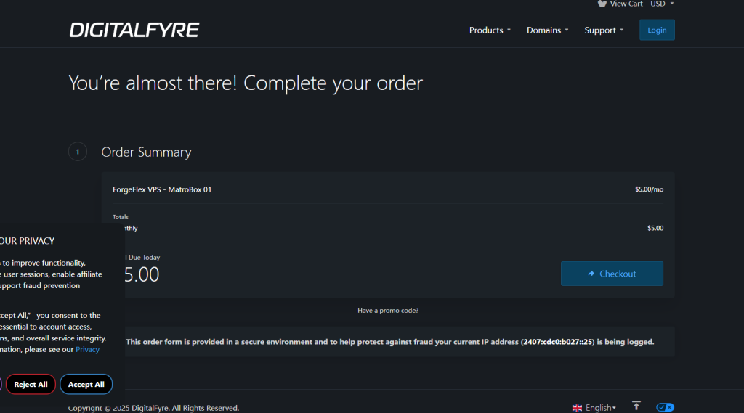Click the Order Summary heading
The height and width of the screenshot is (413, 744).
(x=146, y=152)
